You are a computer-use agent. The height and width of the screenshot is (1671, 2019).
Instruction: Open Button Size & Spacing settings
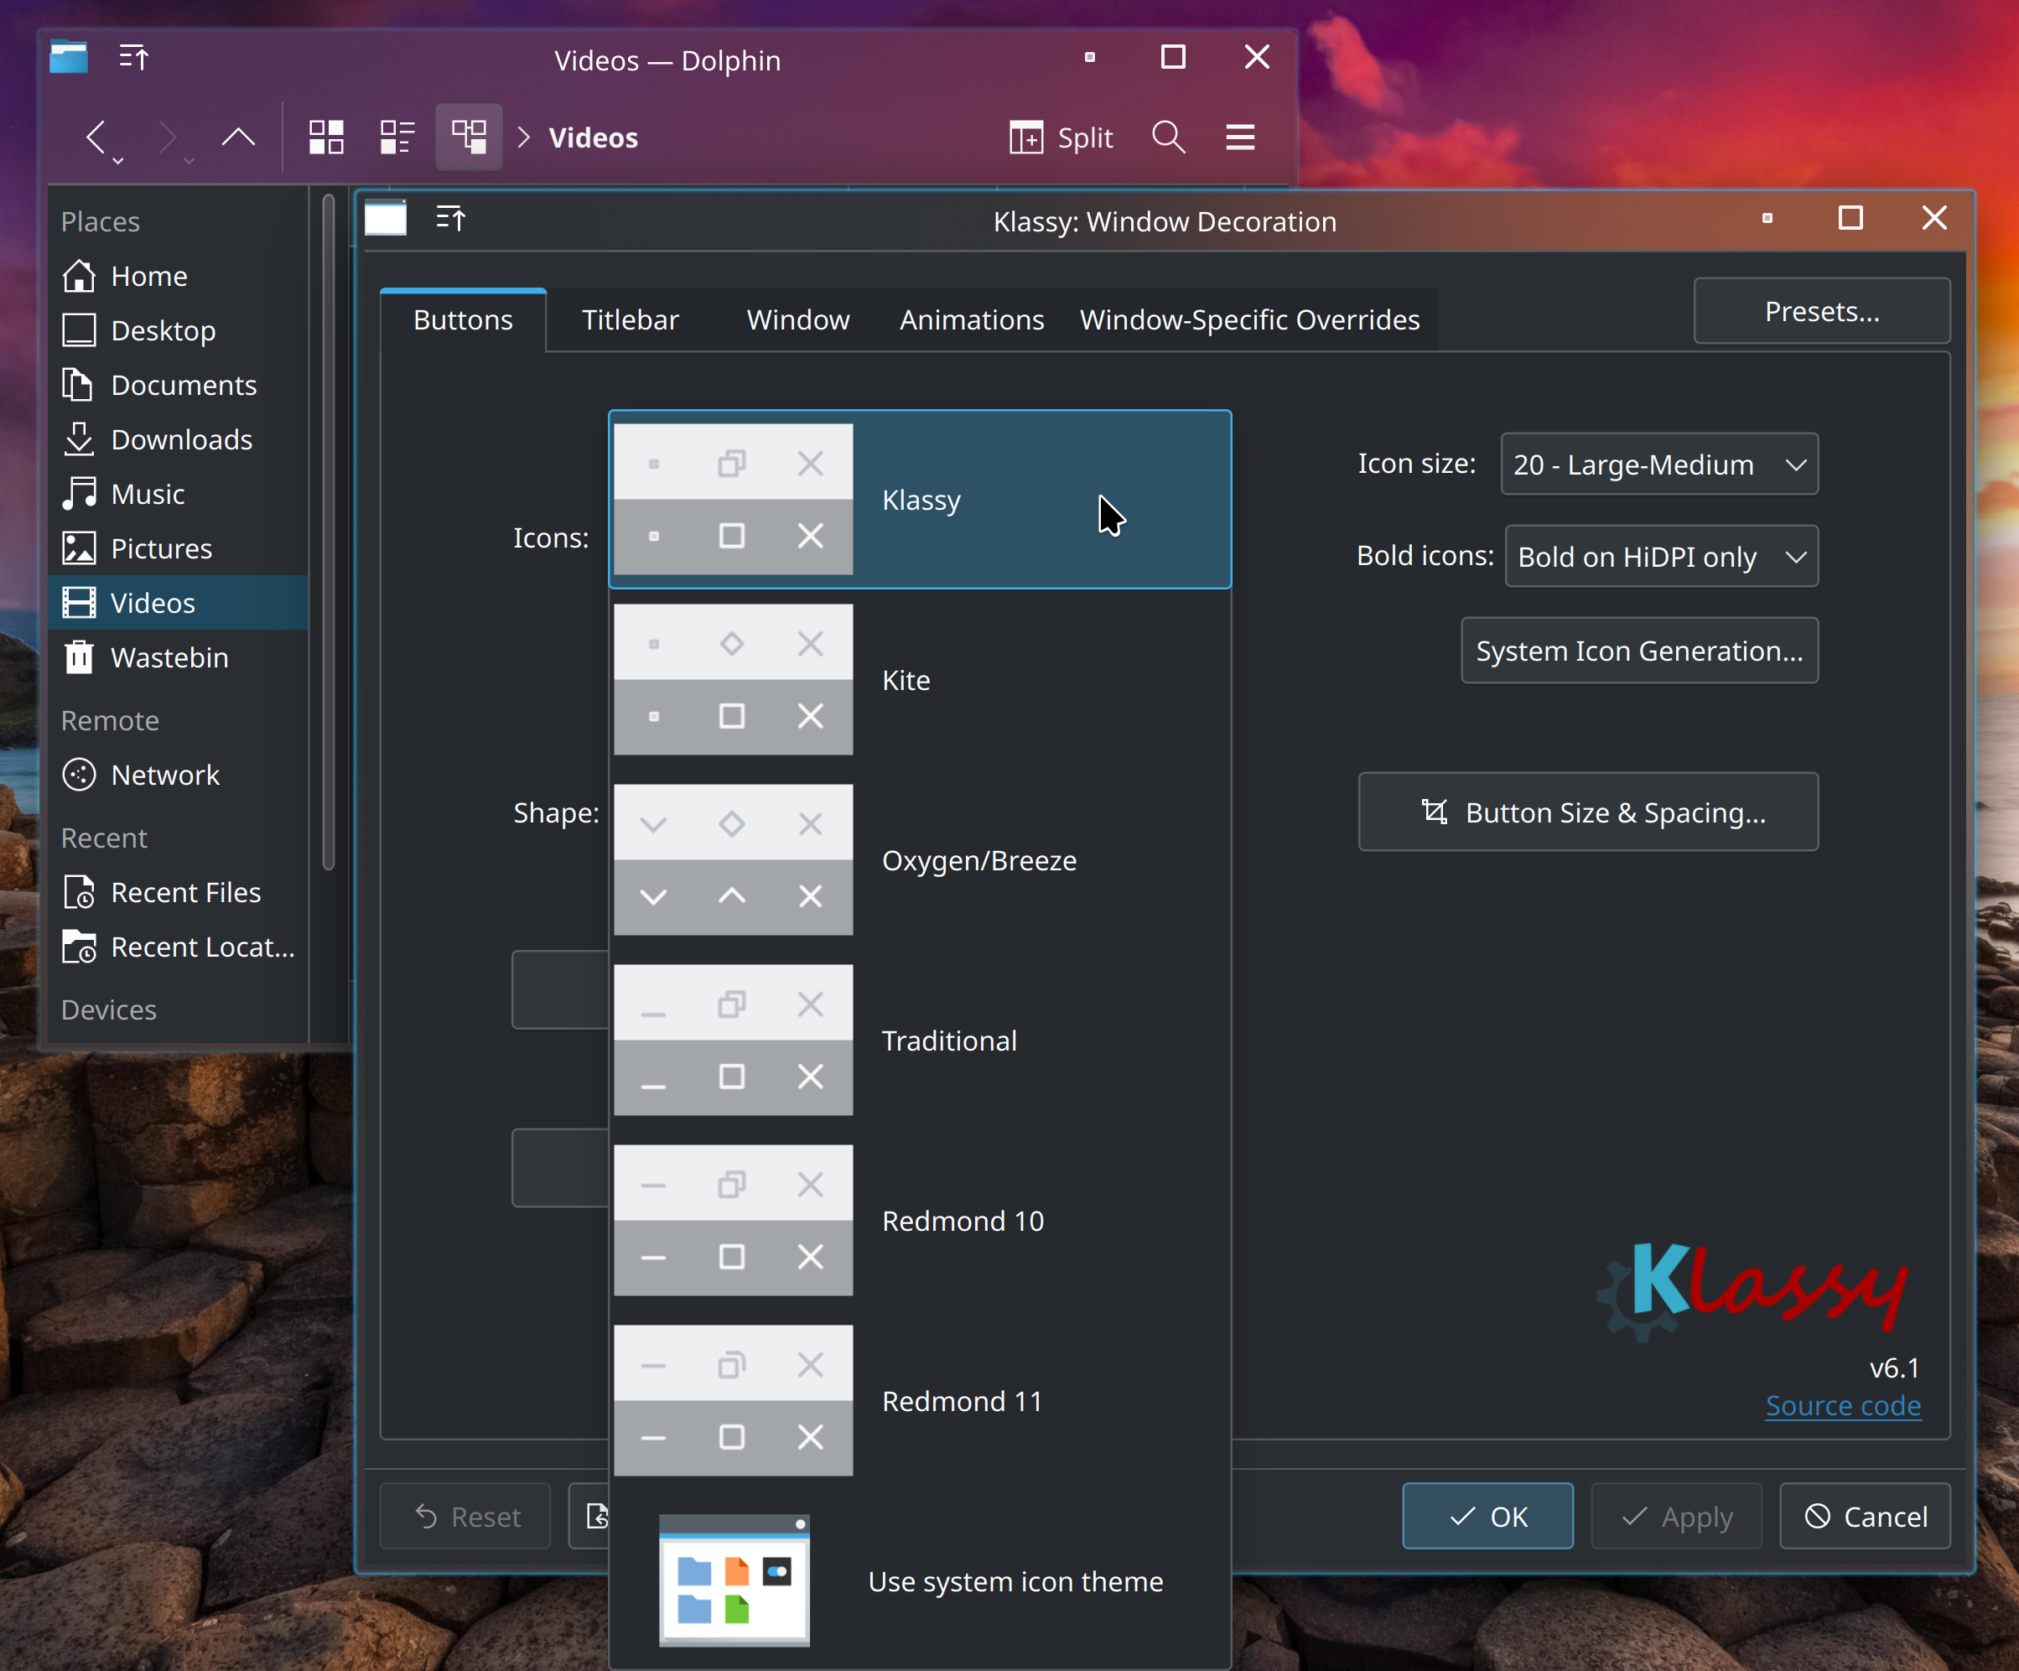(1588, 812)
